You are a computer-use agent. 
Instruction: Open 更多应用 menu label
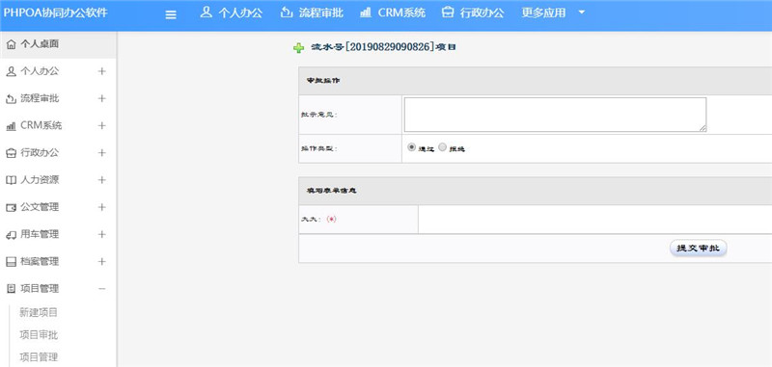tap(543, 13)
